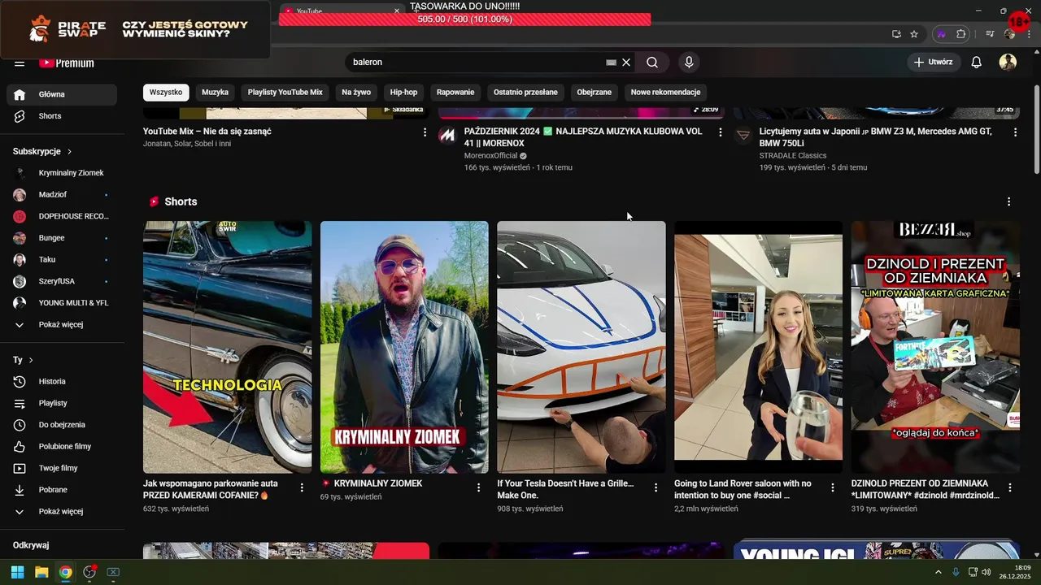Open Playlisty in sidebar
The width and height of the screenshot is (1041, 585).
[x=62, y=403]
